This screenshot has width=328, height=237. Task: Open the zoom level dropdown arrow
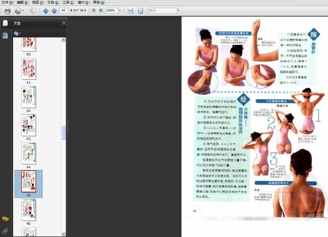coord(120,10)
